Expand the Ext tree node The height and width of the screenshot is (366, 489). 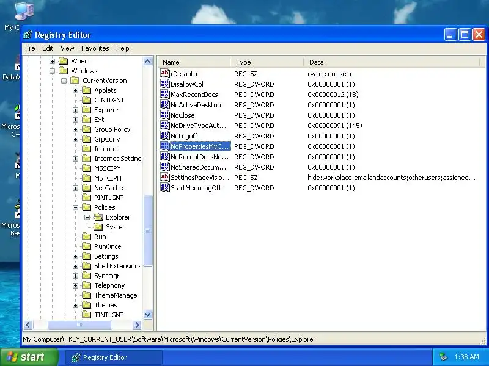click(x=75, y=120)
